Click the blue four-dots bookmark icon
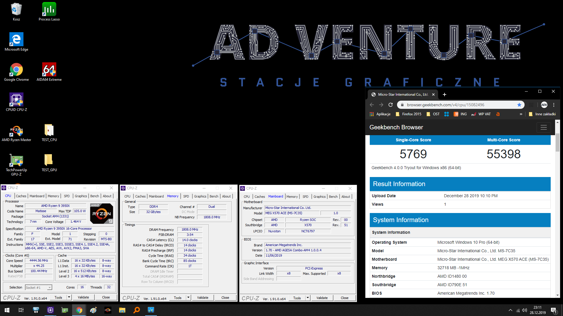Screen dimensions: 563x316 (x=447, y=114)
